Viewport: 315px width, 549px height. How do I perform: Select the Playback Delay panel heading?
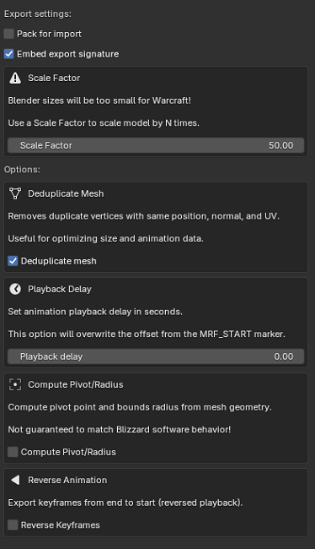click(x=60, y=289)
